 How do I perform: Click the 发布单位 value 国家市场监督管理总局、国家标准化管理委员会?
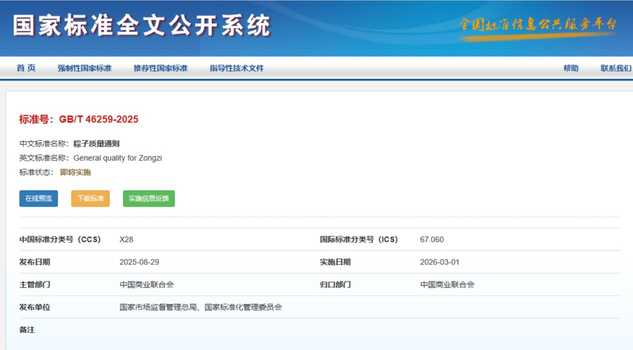click(x=201, y=307)
